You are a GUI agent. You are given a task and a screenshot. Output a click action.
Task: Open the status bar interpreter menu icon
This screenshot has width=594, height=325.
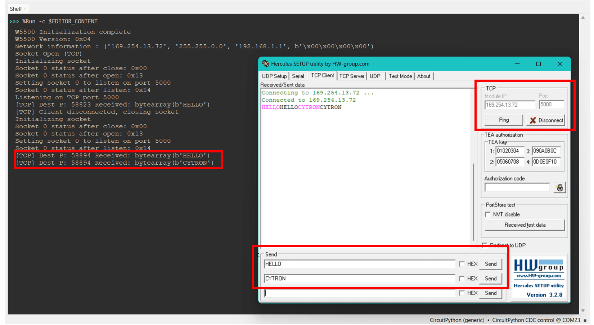coord(585,320)
